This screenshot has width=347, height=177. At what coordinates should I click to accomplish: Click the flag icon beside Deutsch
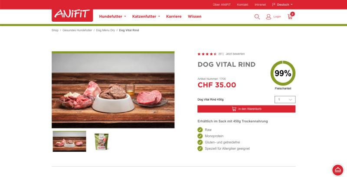click(274, 4)
